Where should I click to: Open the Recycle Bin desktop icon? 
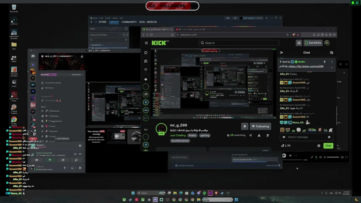coord(14,8)
